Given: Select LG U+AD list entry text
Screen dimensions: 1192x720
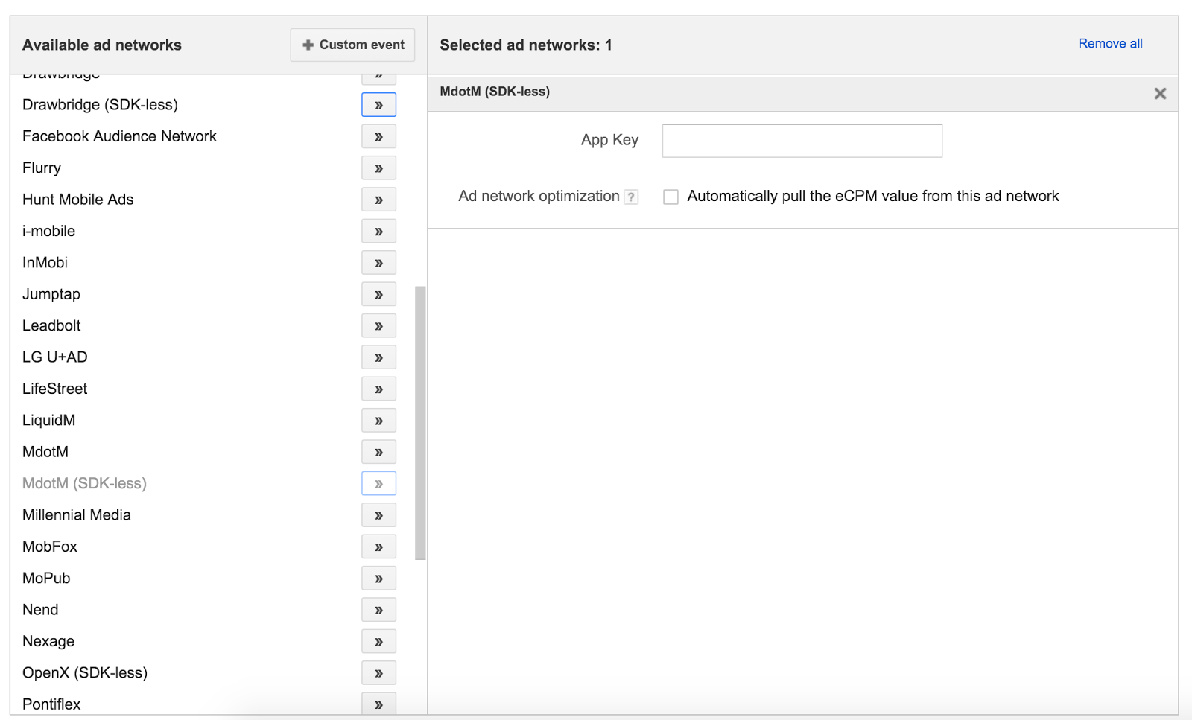Looking at the screenshot, I should [55, 357].
